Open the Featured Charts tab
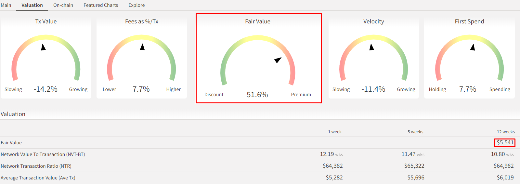Image resolution: width=520 pixels, height=184 pixels. pyautogui.click(x=101, y=5)
